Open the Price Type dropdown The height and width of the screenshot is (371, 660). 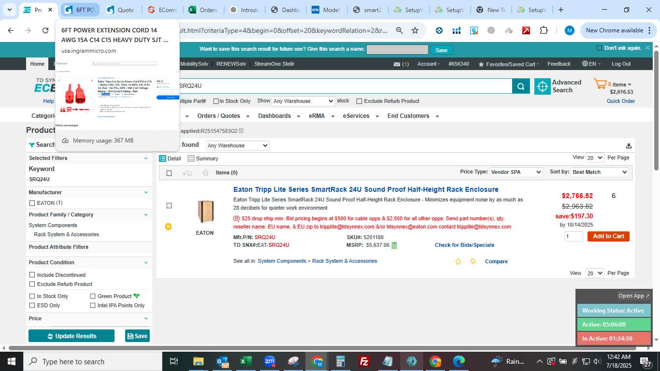tap(516, 172)
